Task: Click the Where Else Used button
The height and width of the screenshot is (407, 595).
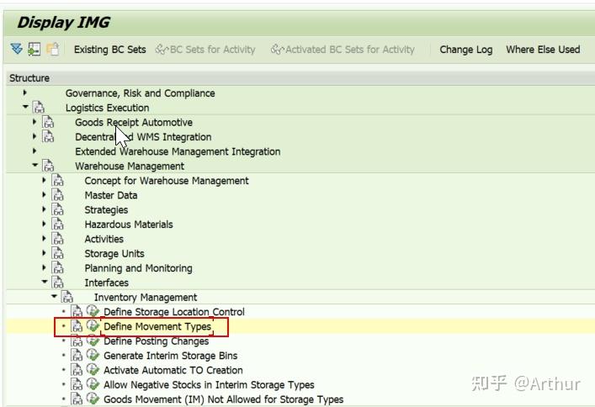Action: click(542, 50)
